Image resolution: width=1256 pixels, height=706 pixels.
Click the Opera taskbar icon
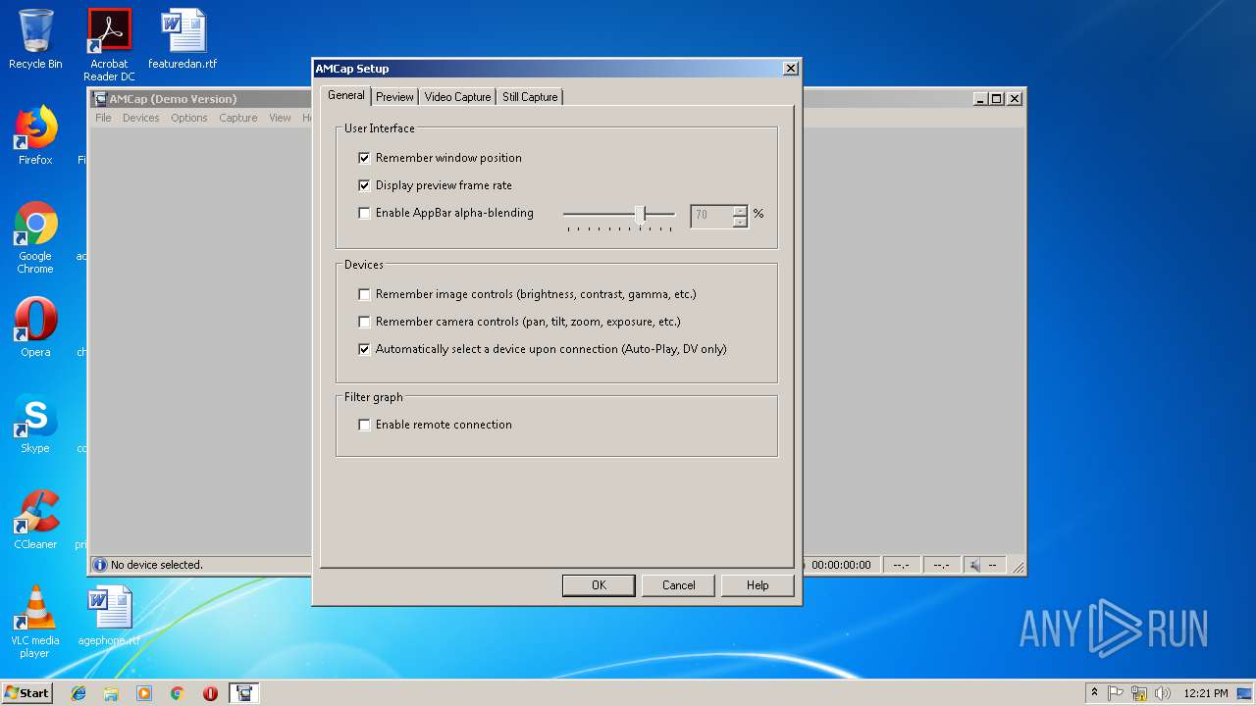pyautogui.click(x=210, y=693)
